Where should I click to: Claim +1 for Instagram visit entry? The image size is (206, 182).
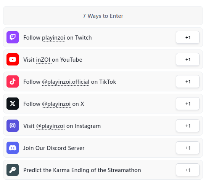coord(188,126)
